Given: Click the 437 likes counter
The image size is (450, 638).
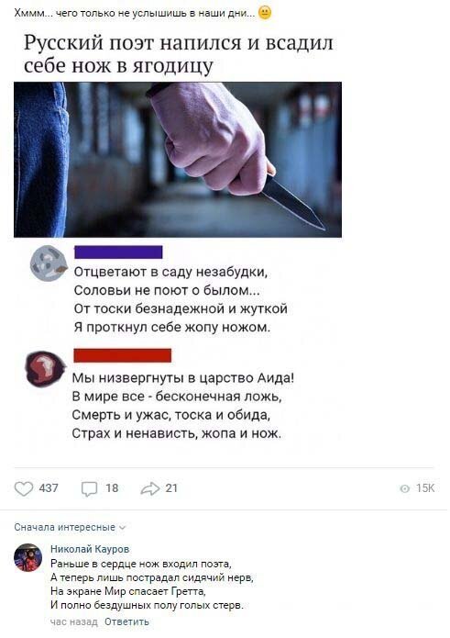Looking at the screenshot, I should (49, 487).
